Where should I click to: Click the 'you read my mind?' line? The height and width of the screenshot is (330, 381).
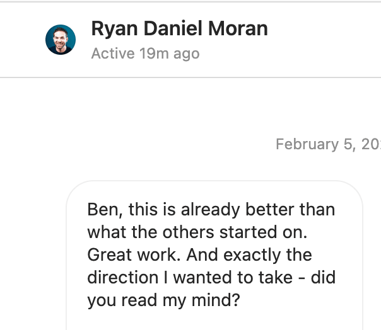163,300
